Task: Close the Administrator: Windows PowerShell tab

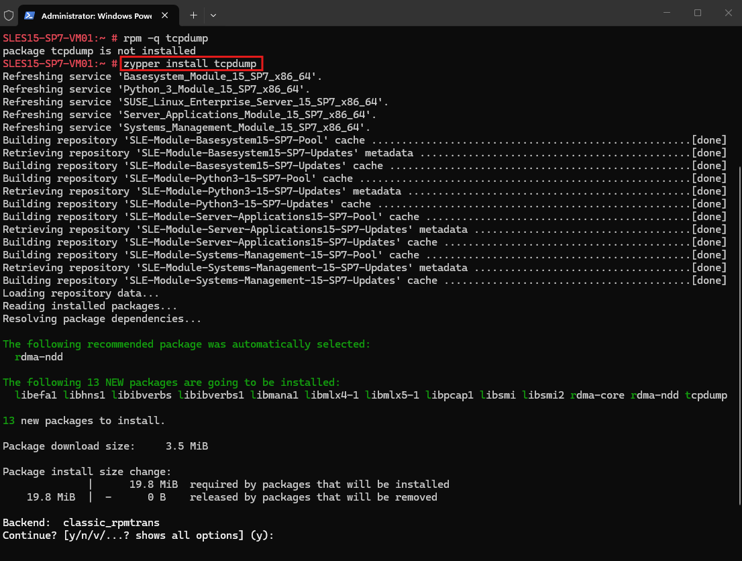Action: [164, 15]
